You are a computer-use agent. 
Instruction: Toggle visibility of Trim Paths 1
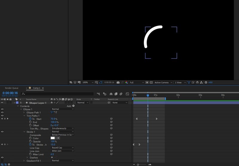(x=2, y=115)
